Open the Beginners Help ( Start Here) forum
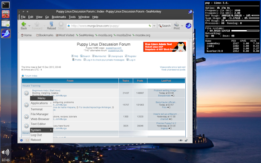Screen dimensions: 261x163 (x=46, y=91)
